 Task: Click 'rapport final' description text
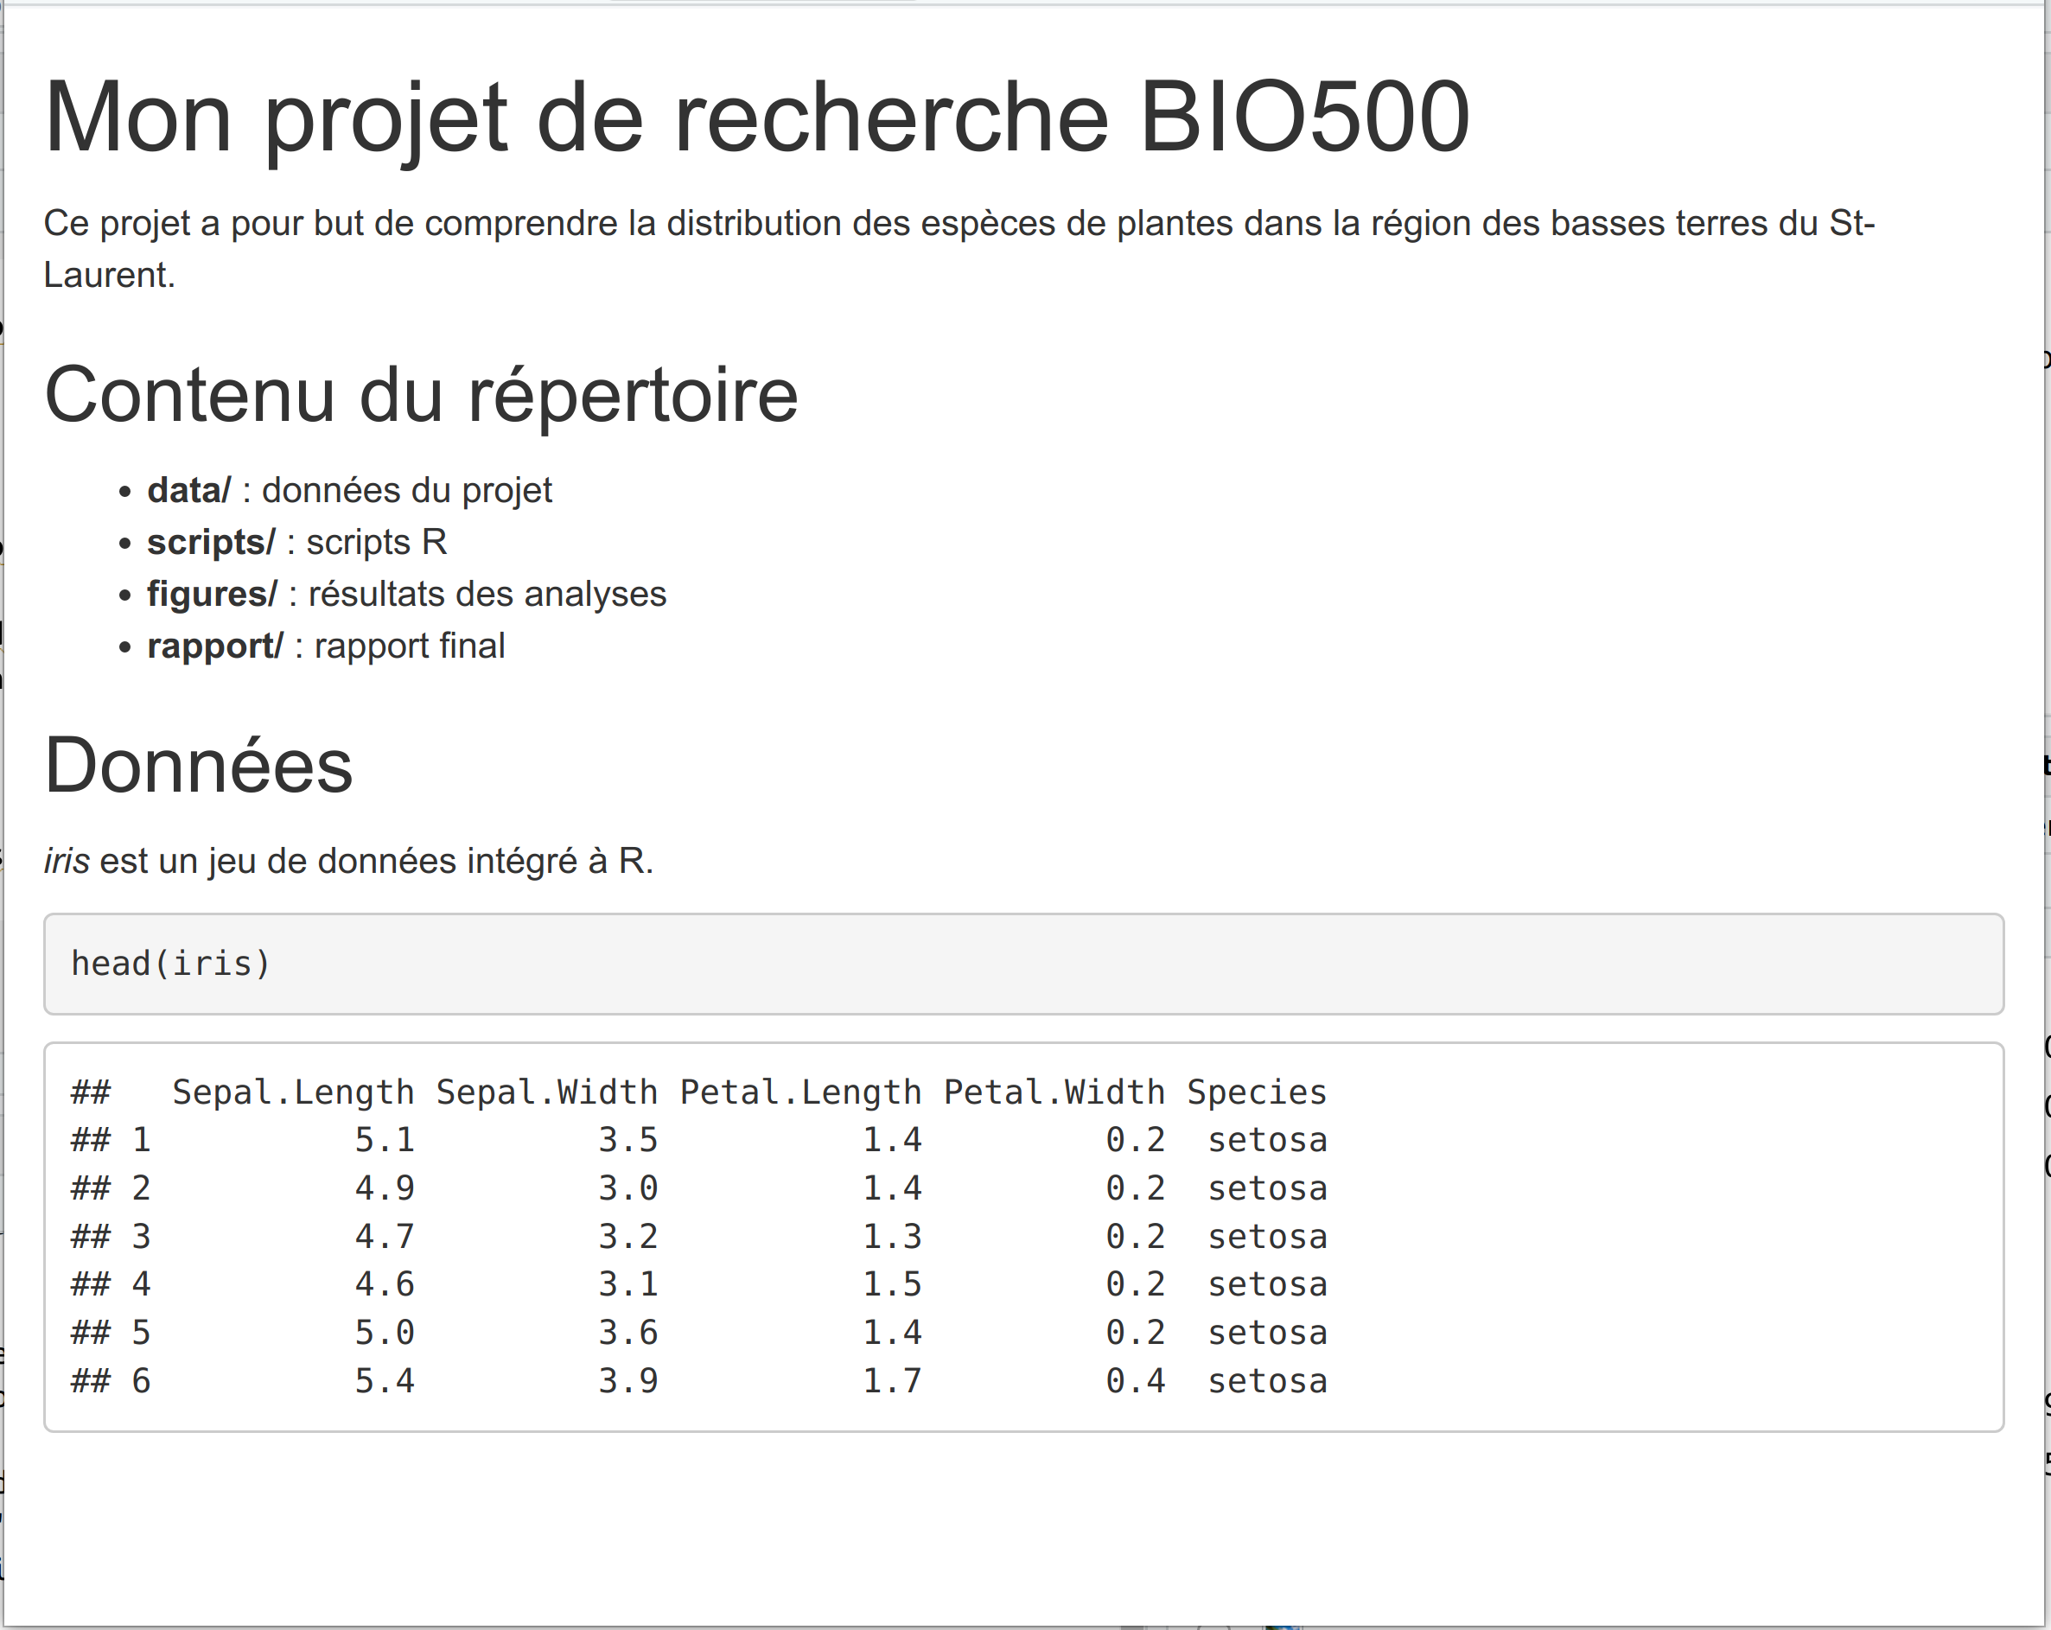pos(410,646)
